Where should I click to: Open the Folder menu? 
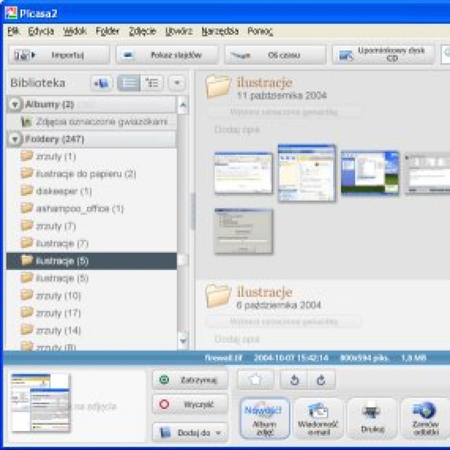tap(107, 31)
